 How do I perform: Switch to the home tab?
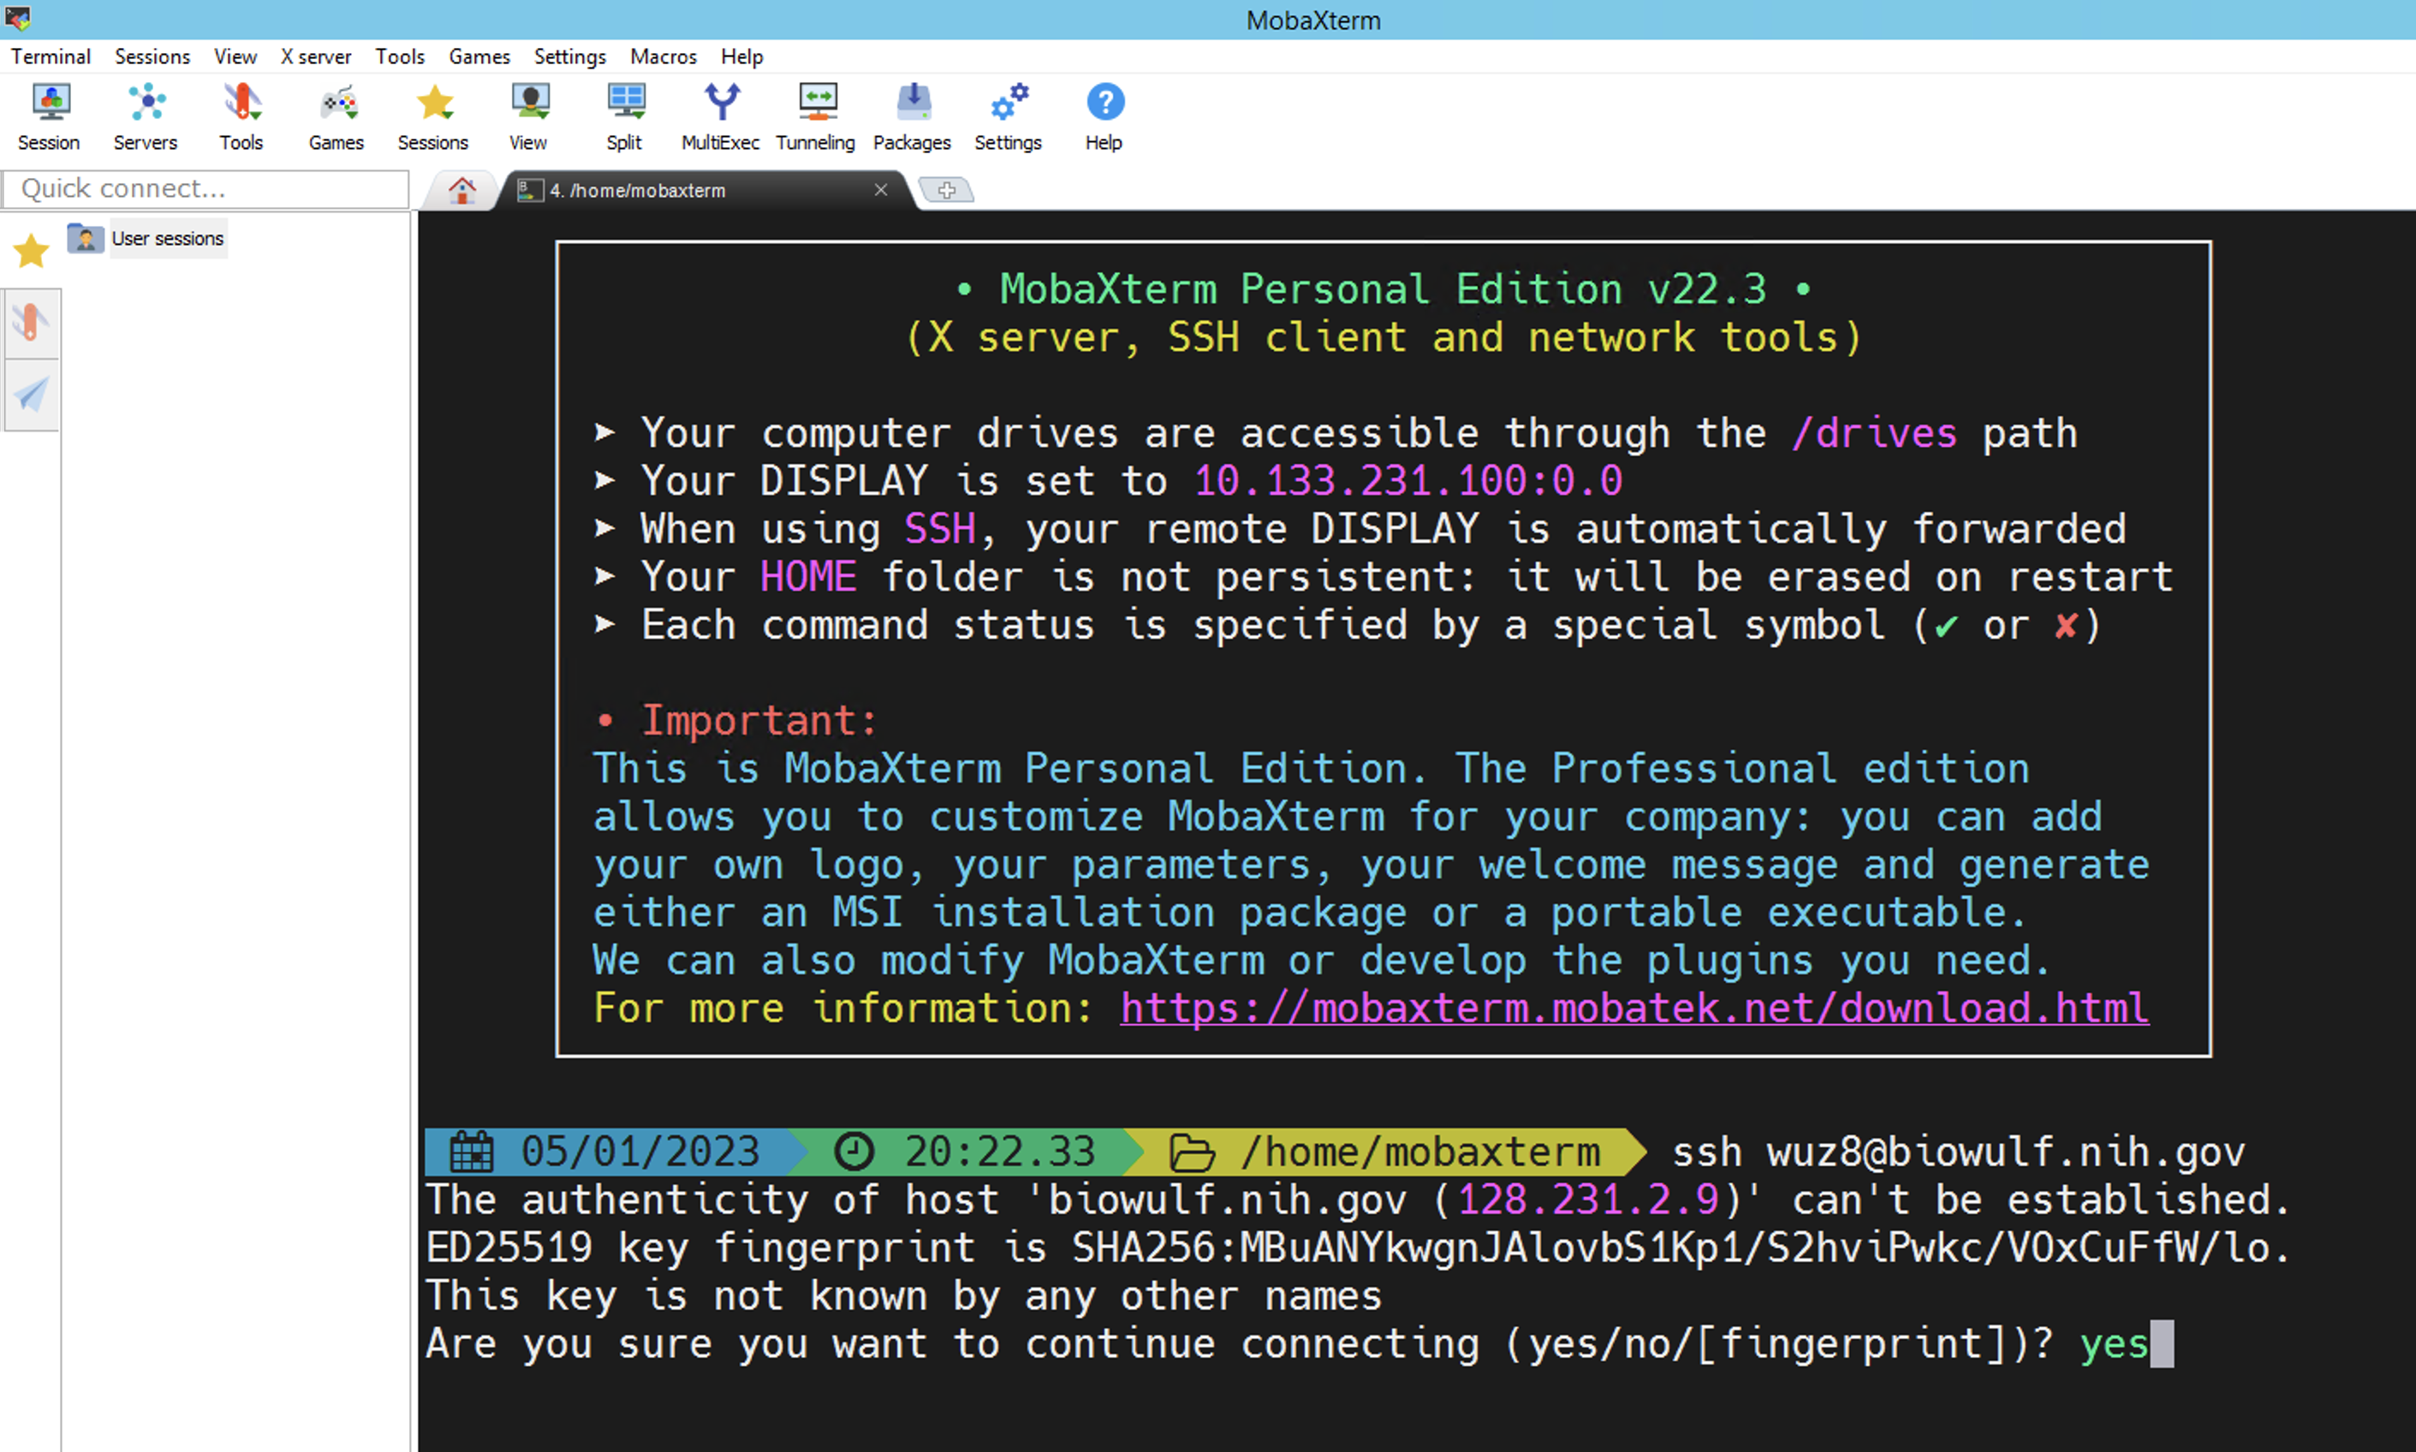pos(461,190)
